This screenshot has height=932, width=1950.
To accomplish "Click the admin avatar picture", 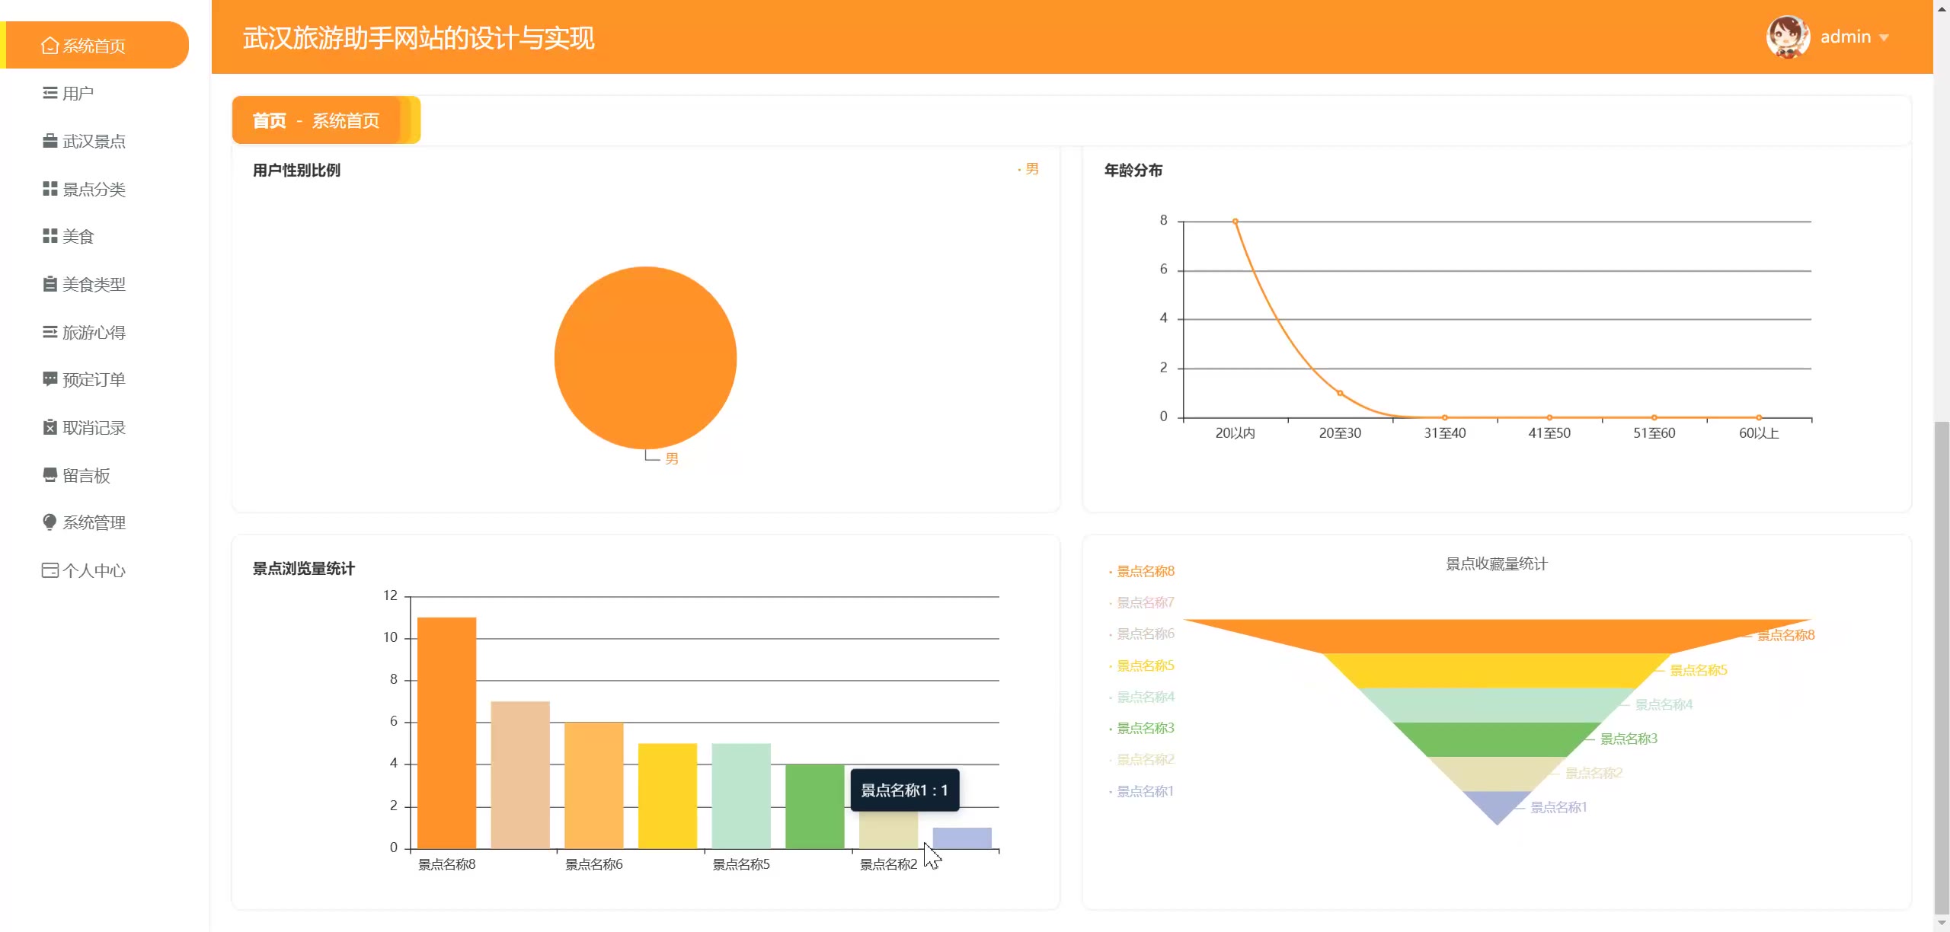I will (1787, 37).
